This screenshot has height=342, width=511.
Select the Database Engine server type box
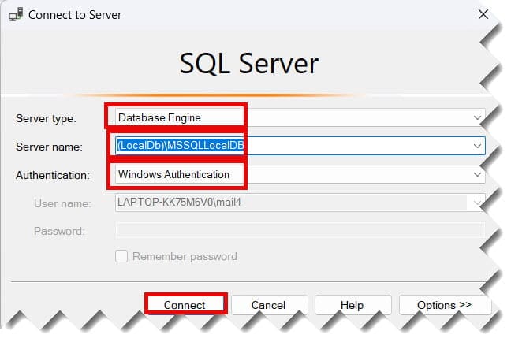point(300,117)
